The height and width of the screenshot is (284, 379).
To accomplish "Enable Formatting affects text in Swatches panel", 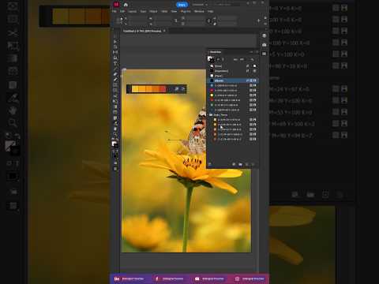I will point(223,59).
